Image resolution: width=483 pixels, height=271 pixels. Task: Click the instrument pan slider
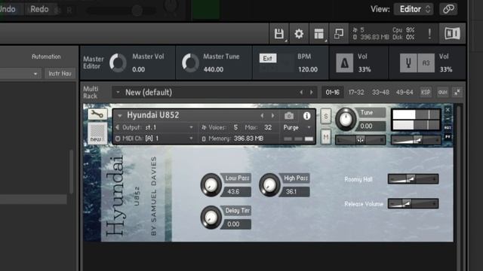[x=361, y=140]
